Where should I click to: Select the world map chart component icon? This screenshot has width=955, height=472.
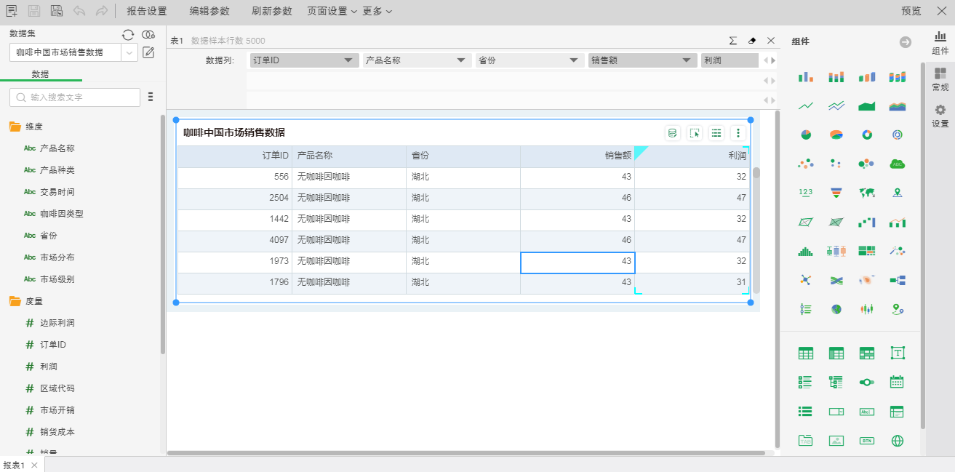tap(867, 193)
